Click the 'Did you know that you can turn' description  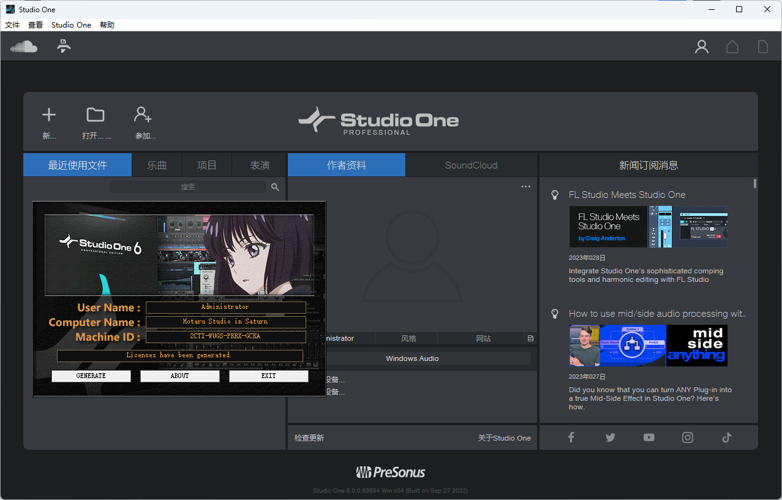[650, 398]
